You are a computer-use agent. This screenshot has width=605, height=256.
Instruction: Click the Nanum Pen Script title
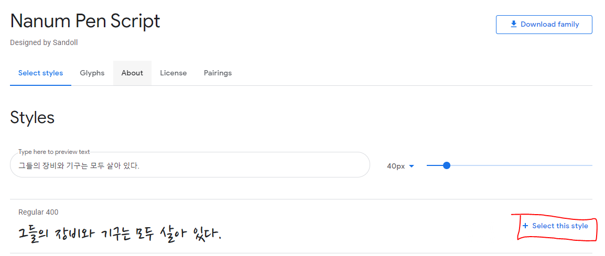coord(85,21)
